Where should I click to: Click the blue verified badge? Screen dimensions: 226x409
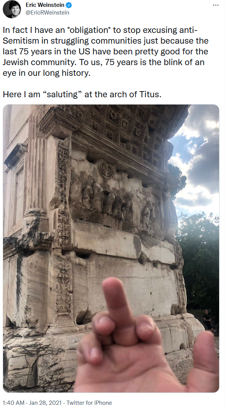[69, 5]
